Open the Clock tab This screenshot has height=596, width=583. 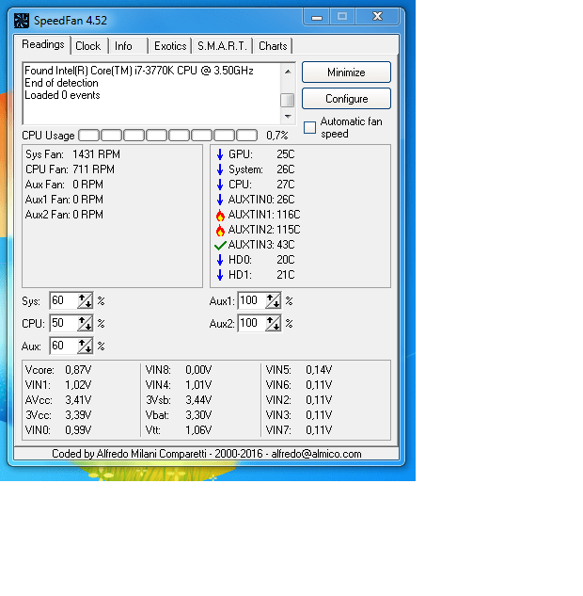tap(88, 46)
